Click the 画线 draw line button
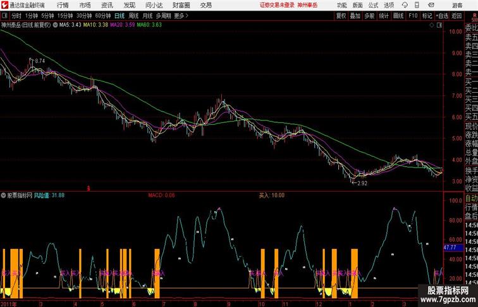 [x=398, y=16]
